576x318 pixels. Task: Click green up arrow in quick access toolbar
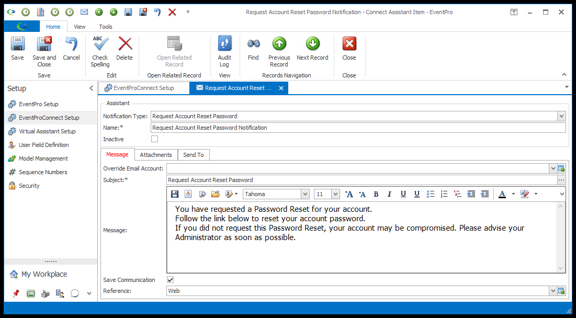(x=99, y=12)
